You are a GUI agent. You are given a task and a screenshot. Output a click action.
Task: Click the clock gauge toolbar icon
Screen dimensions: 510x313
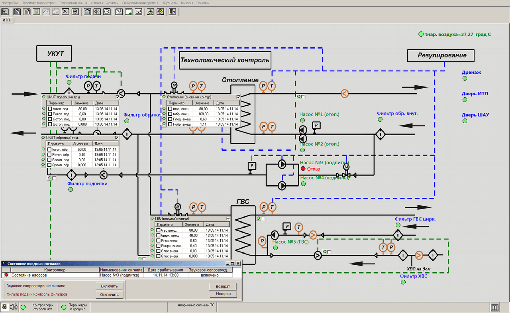[106, 12]
